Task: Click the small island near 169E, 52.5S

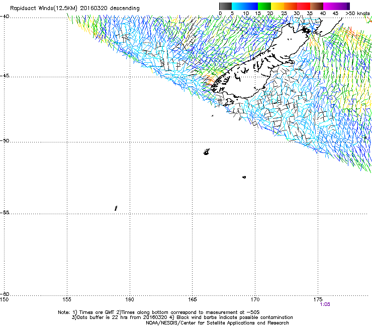Action: point(244,177)
